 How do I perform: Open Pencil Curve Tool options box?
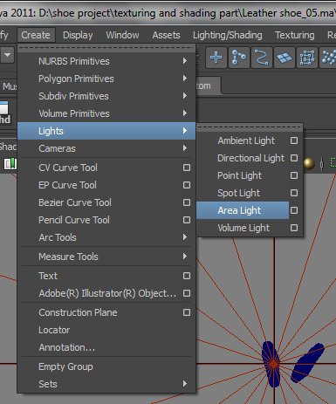187,220
